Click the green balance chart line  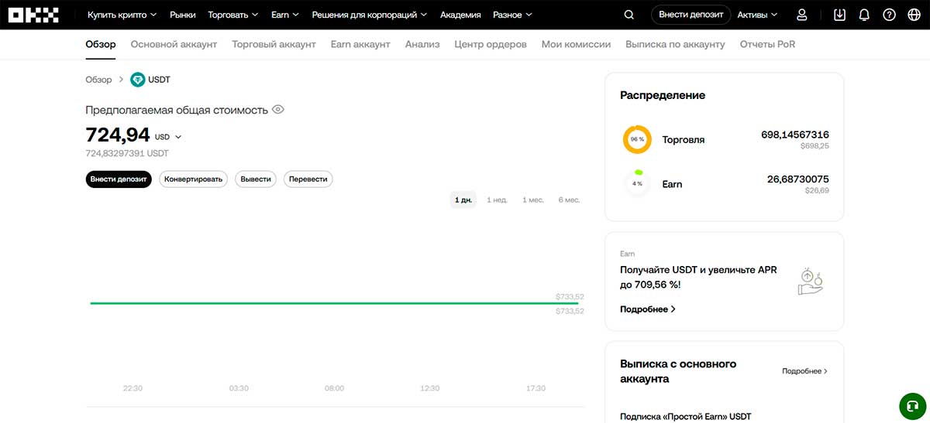click(335, 303)
